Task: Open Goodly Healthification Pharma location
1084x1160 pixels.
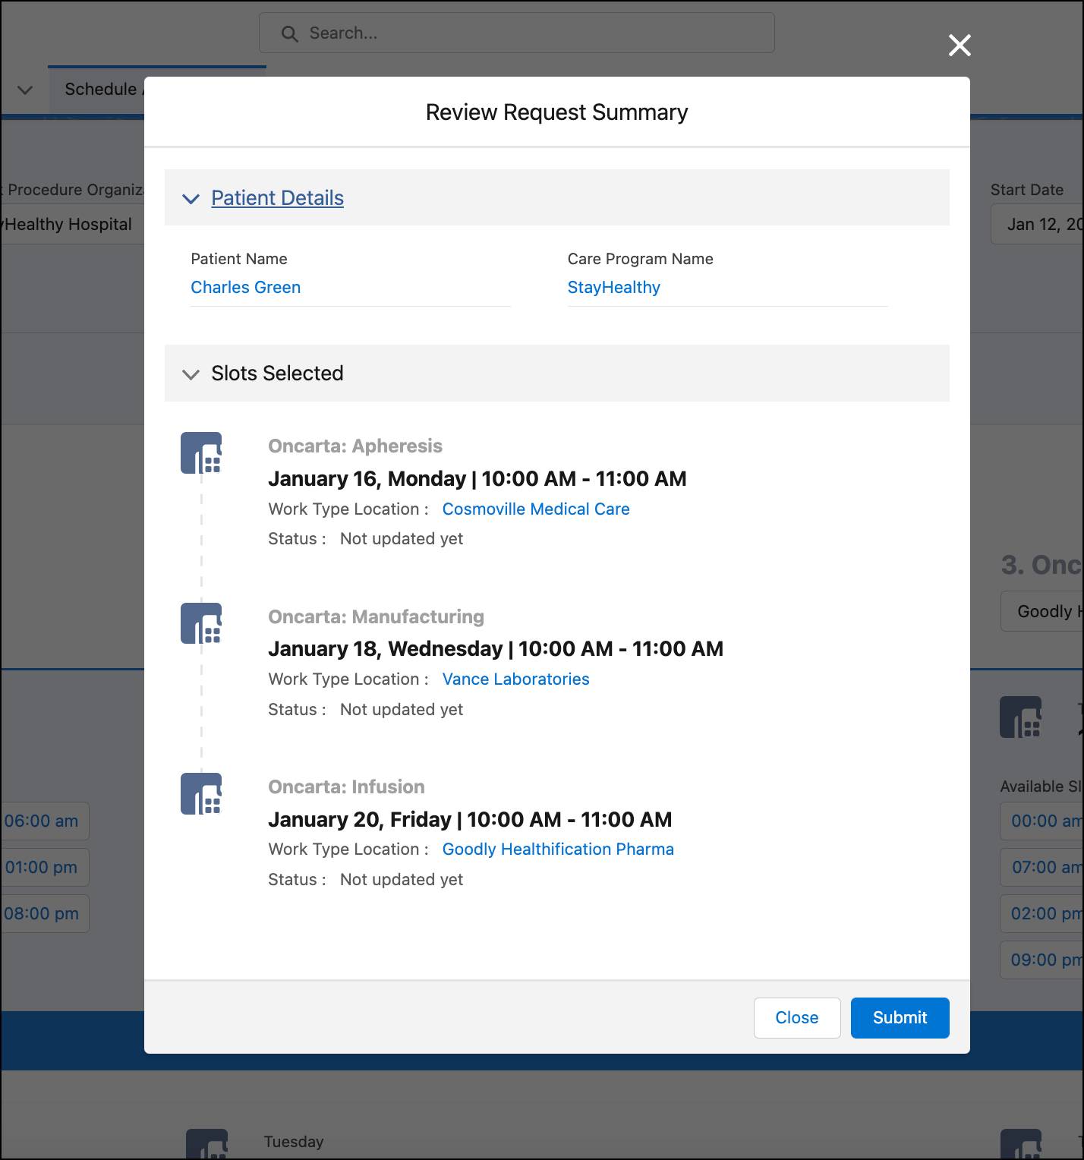Action: coord(558,849)
